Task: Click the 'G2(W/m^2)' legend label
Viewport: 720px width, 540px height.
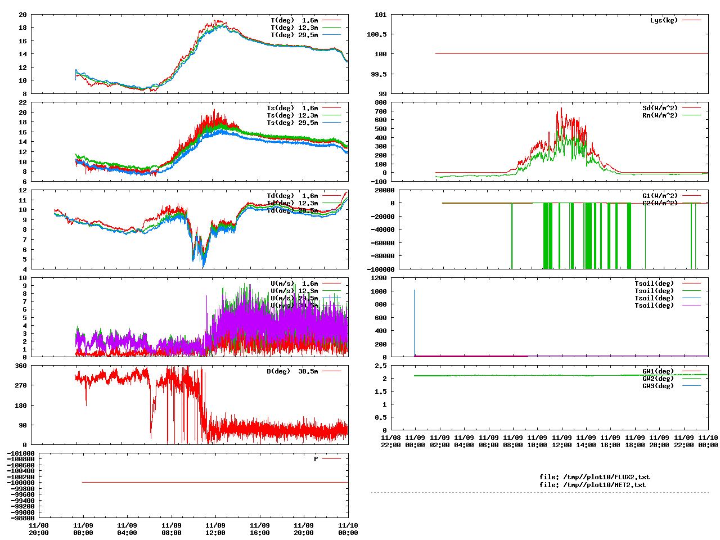Action: pos(660,203)
